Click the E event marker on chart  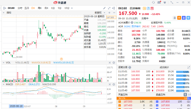(x=61, y=59)
